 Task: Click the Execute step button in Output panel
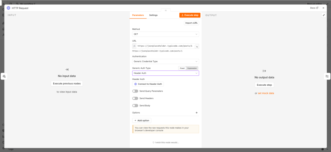[264, 85]
